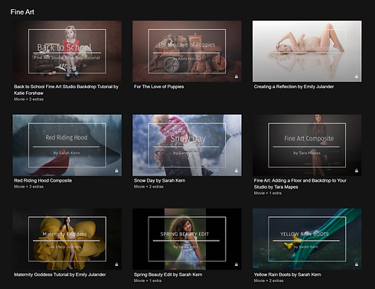Image resolution: width=375 pixels, height=289 pixels.
Task: Open Red Riding Hood Composite title link
Action: coord(43,180)
